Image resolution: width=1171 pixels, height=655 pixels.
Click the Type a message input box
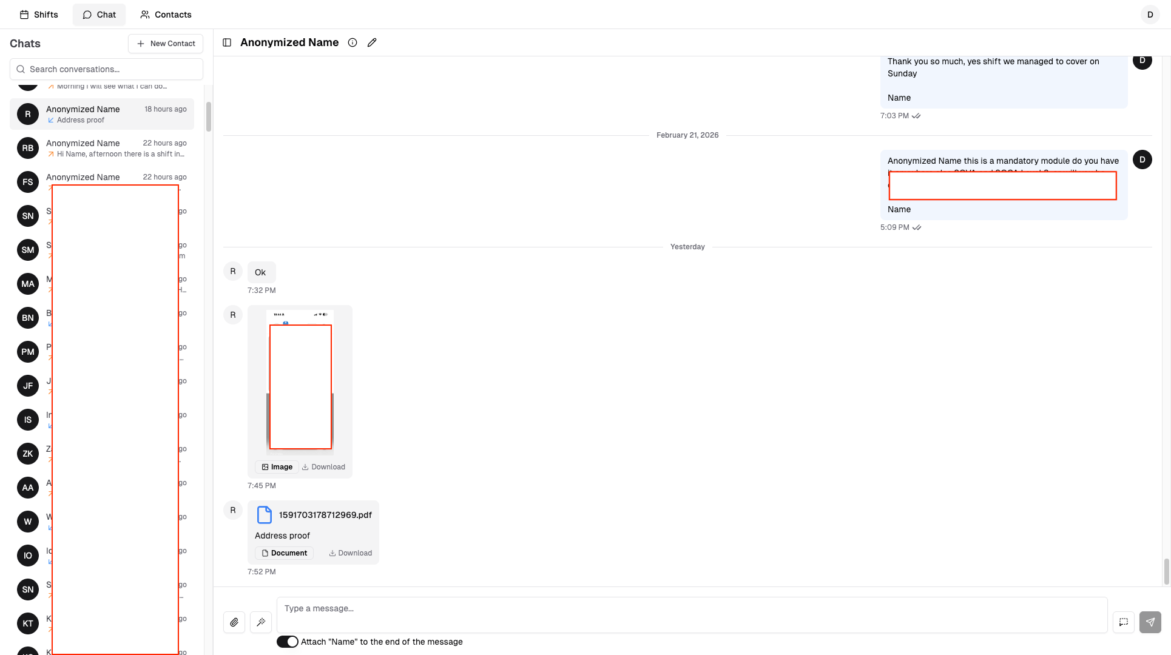(692, 615)
